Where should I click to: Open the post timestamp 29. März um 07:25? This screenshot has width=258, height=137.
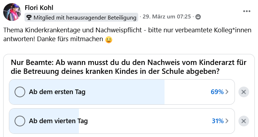(167, 17)
